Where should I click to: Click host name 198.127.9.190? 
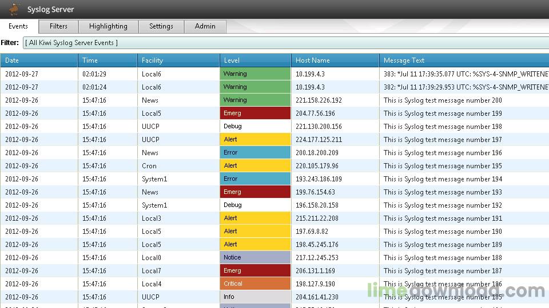pyautogui.click(x=315, y=284)
